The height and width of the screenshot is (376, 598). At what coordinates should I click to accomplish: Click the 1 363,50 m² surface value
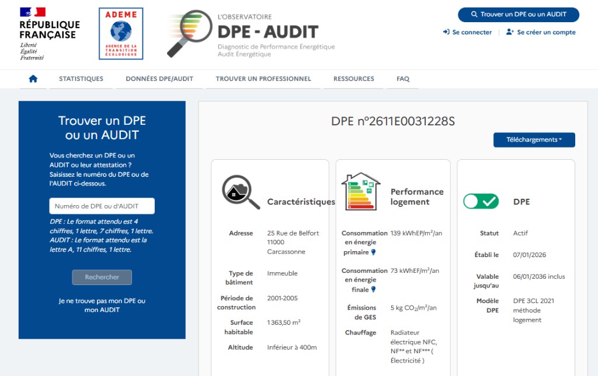pos(284,322)
